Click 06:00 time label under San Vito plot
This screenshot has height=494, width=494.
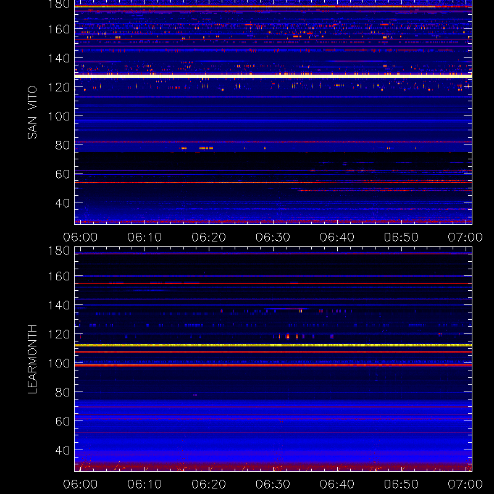pyautogui.click(x=80, y=237)
